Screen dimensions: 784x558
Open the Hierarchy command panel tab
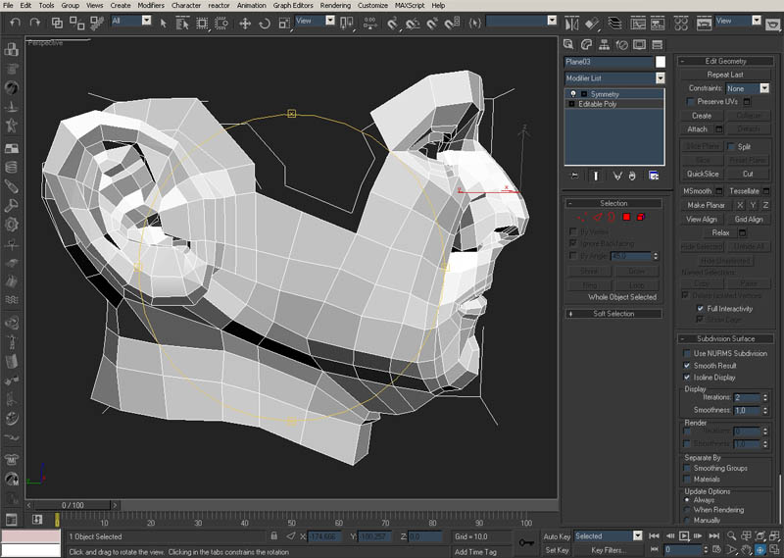click(604, 44)
